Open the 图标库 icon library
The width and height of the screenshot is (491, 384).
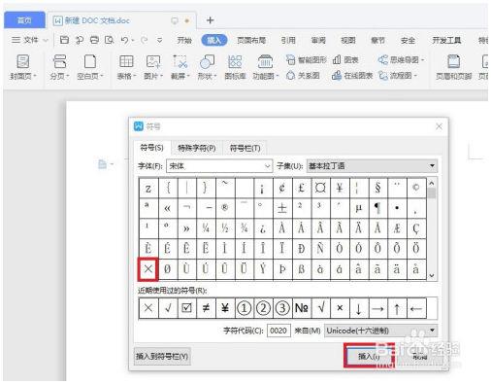[x=235, y=67]
